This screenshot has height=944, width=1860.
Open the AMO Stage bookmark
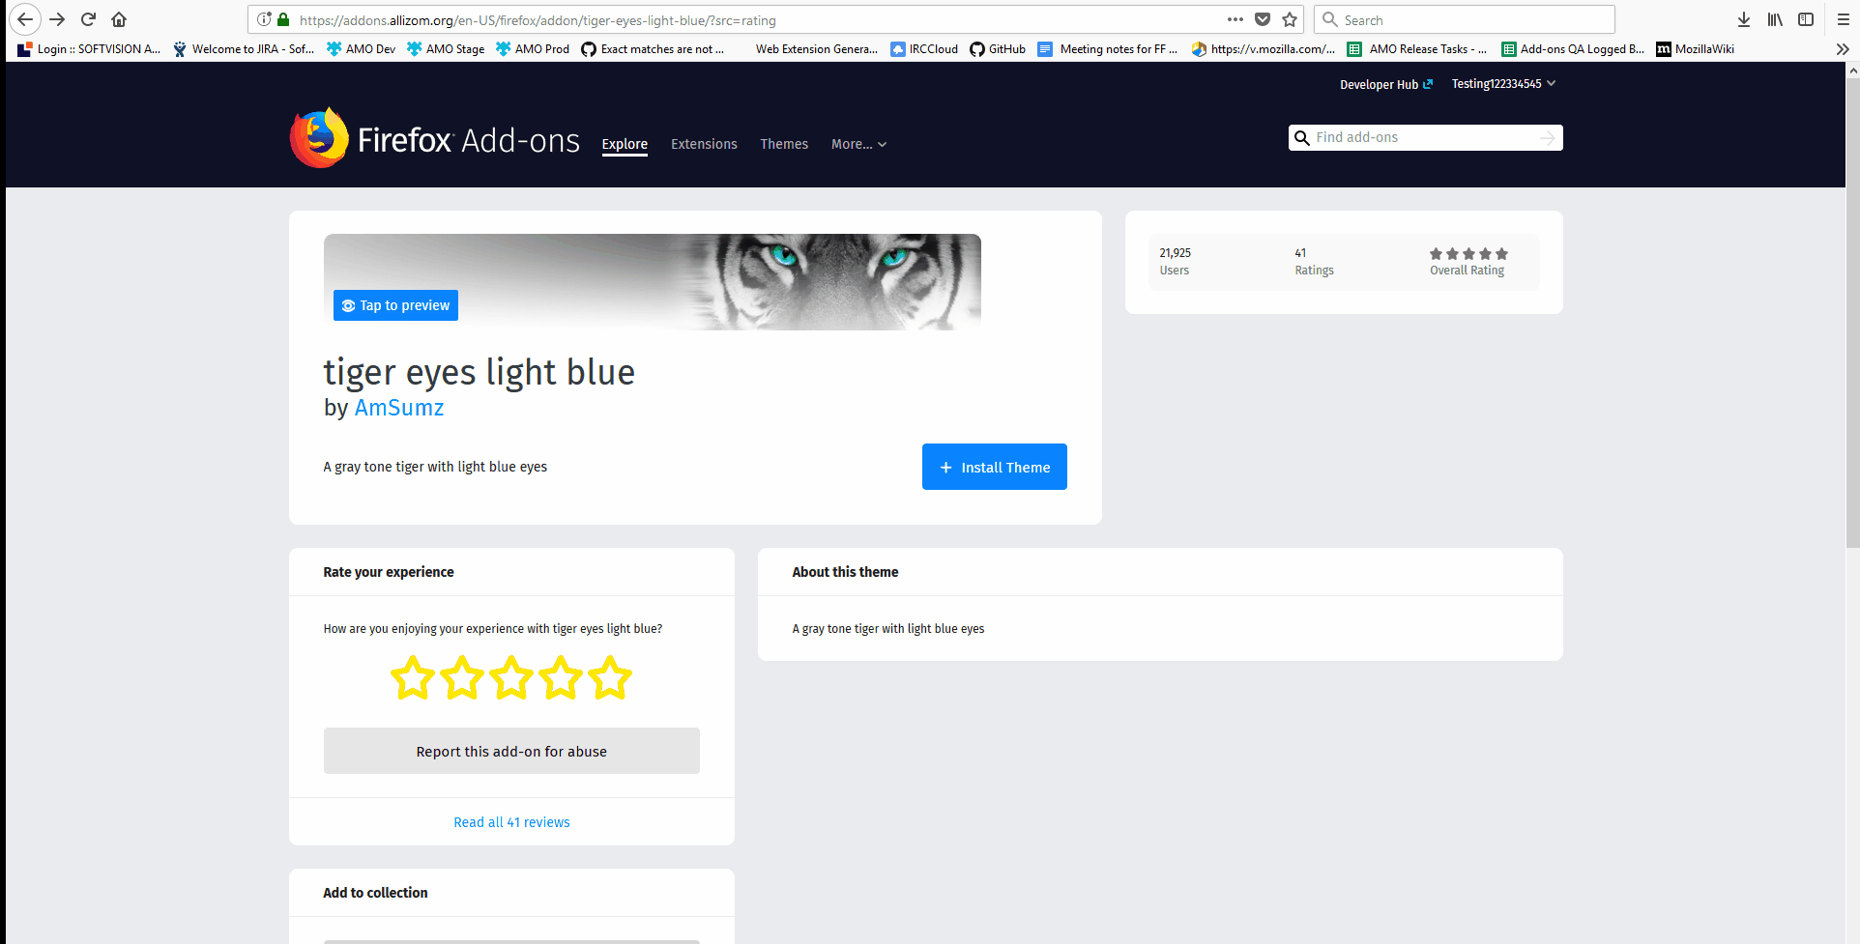point(446,49)
